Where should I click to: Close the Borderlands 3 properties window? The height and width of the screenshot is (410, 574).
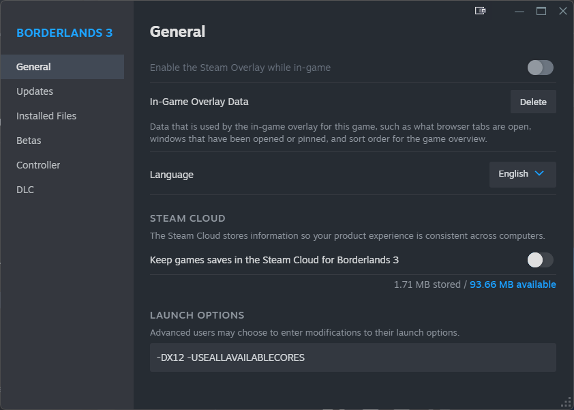(562, 11)
